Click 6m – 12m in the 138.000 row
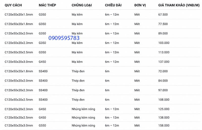 pyautogui.click(x=112, y=117)
